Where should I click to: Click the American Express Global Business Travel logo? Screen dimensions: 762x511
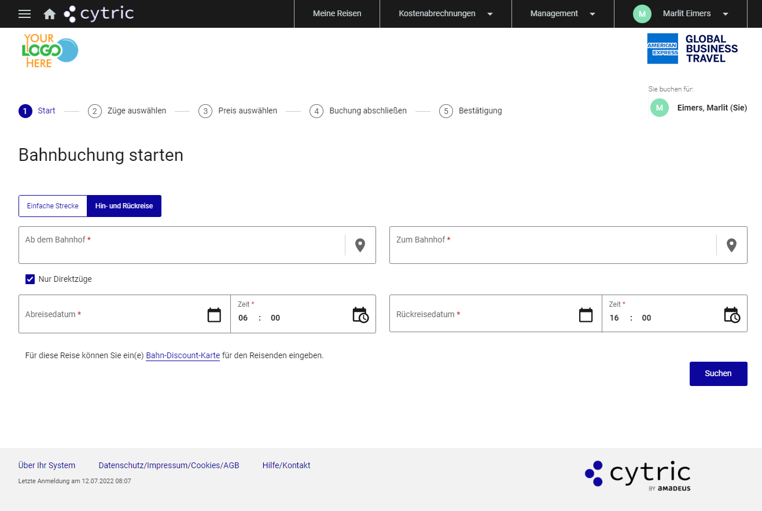point(693,49)
